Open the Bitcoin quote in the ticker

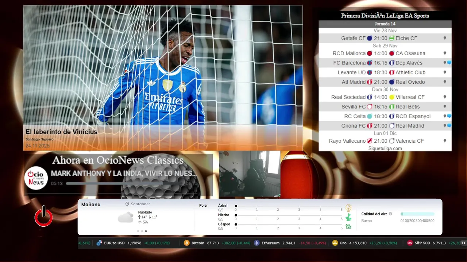(x=217, y=243)
